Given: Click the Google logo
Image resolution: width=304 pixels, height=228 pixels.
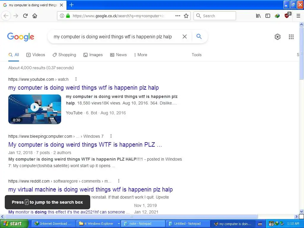Looking at the screenshot, I should (20, 37).
